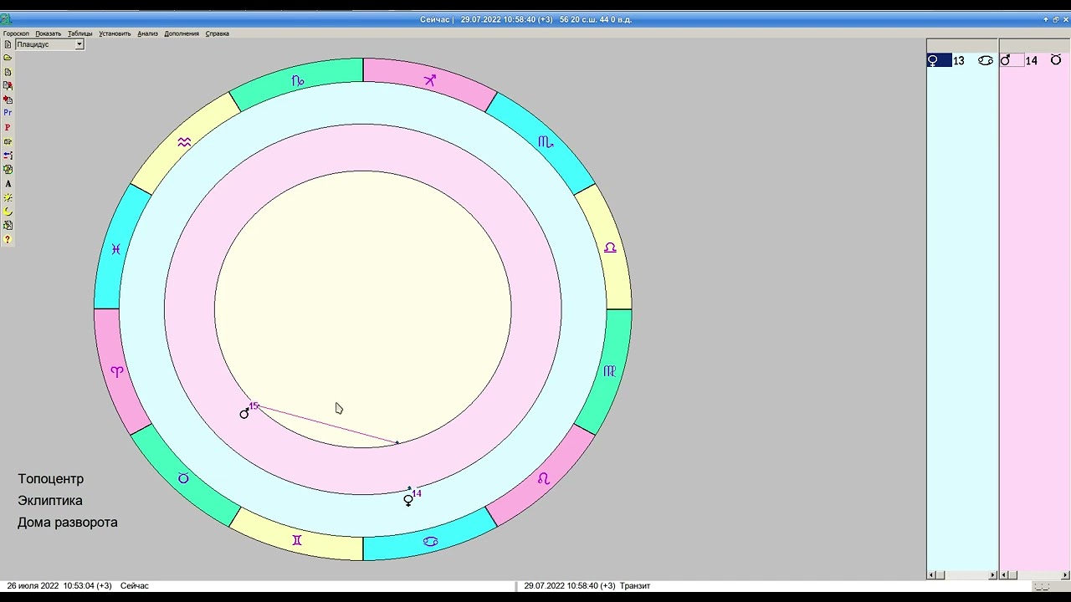Viewport: 1071px width, 602px height.
Task: Click the red-blue arrows toolbar icon
Action: (x=8, y=156)
